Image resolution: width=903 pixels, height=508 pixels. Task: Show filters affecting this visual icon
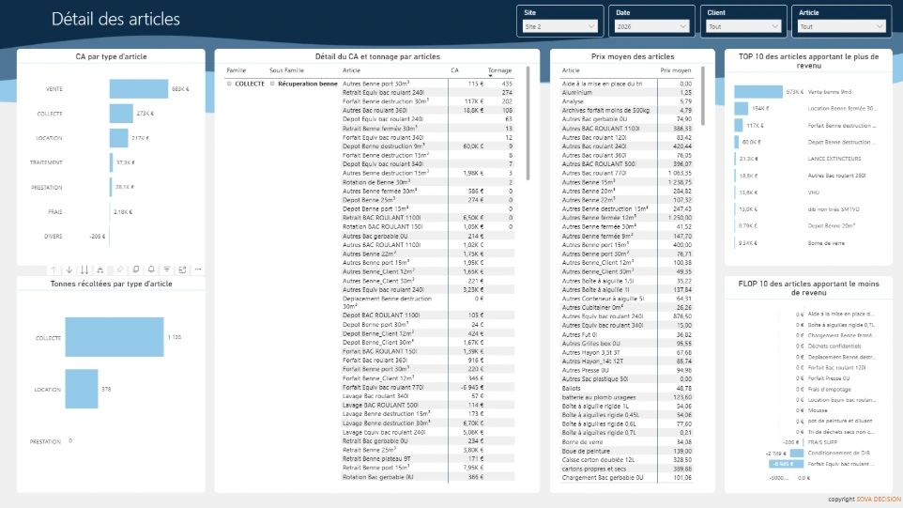[166, 269]
